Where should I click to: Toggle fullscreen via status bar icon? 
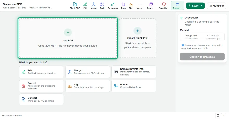(218, 116)
